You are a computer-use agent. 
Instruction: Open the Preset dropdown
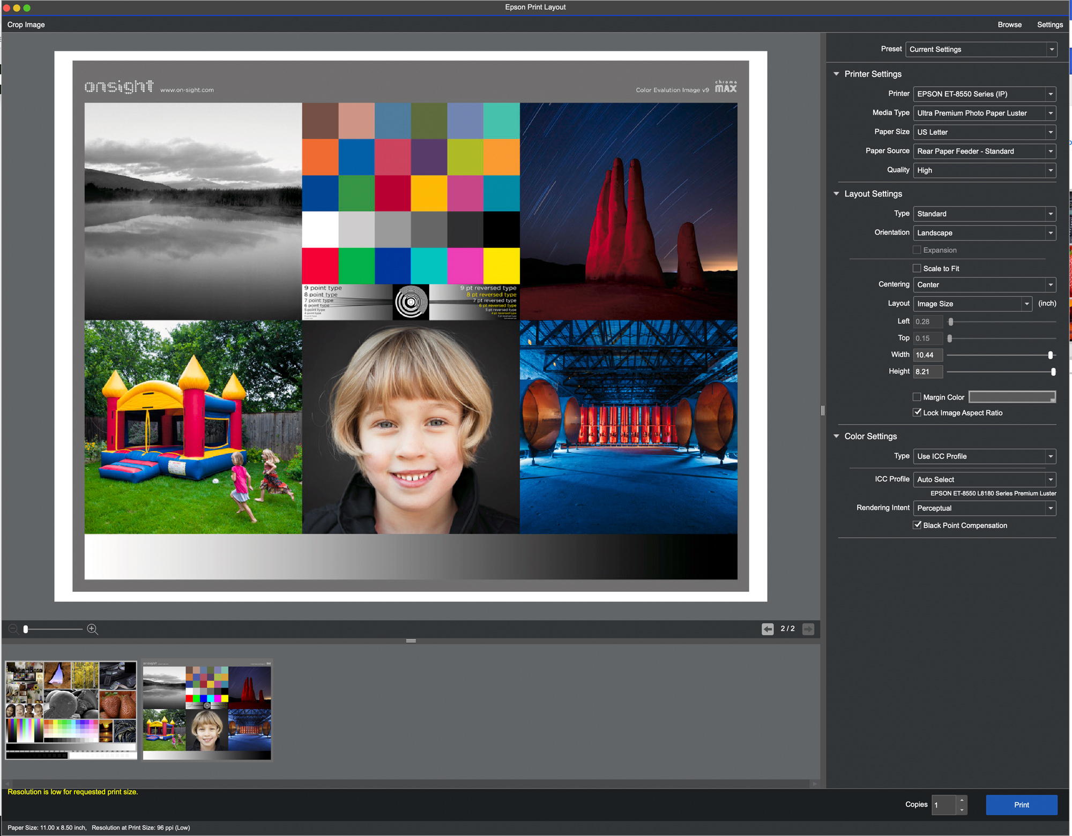[981, 49]
